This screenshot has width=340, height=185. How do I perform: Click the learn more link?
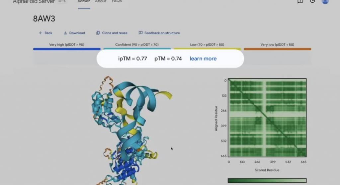click(x=203, y=58)
